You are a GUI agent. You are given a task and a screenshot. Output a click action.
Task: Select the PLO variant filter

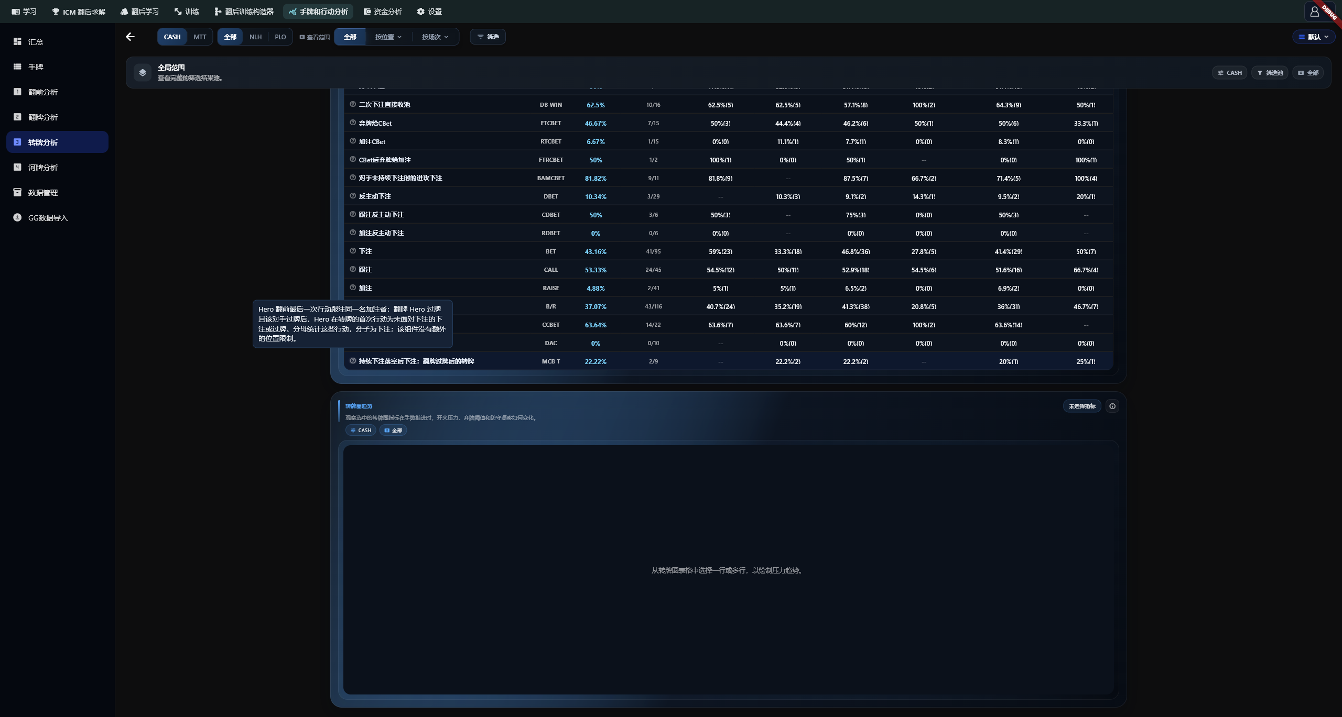[280, 37]
